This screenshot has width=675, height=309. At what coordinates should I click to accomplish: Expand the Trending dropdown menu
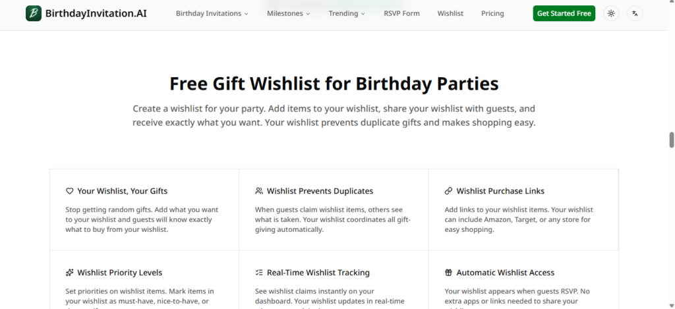[347, 13]
